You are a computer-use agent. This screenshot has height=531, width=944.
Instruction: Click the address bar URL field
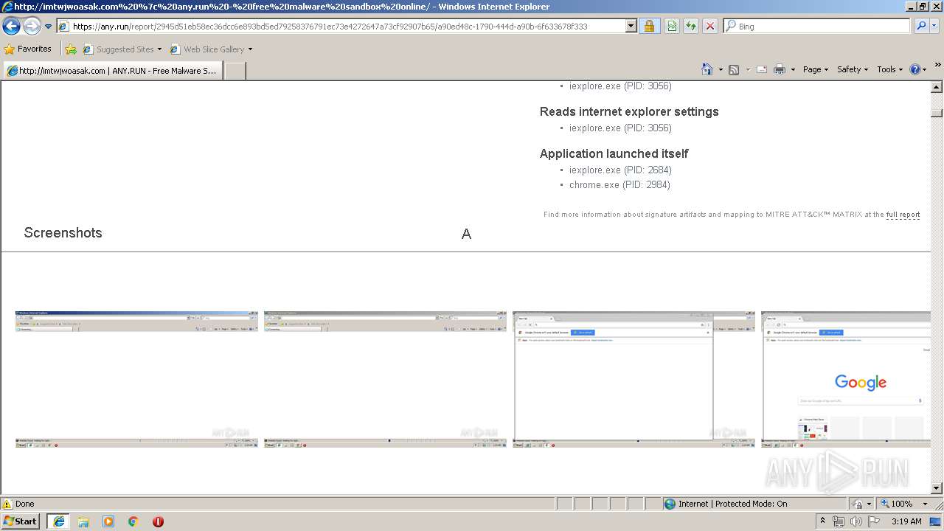tap(341, 27)
